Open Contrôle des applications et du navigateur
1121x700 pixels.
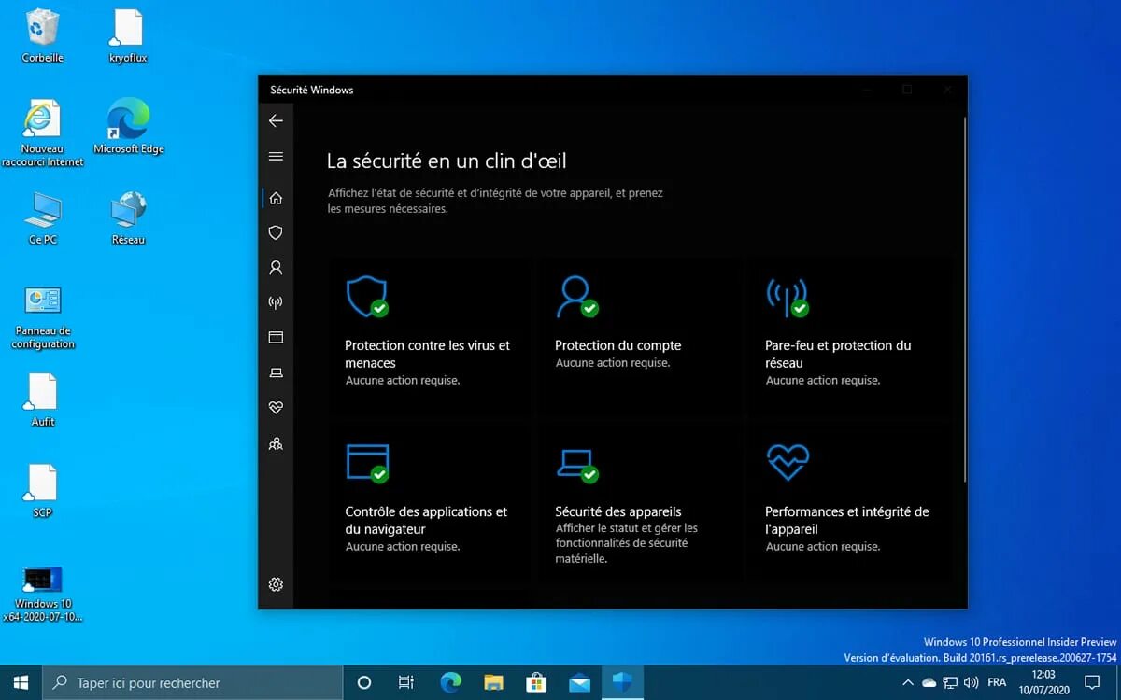point(426,520)
